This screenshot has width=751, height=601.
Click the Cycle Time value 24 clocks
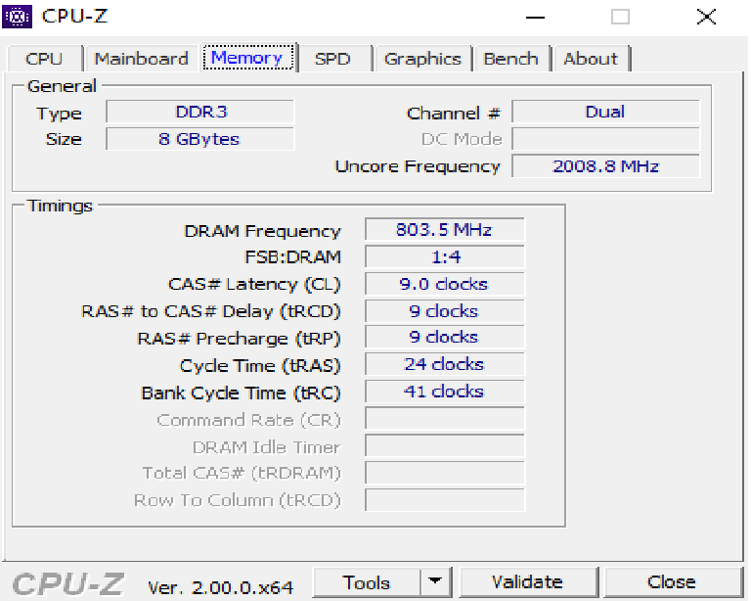445,364
